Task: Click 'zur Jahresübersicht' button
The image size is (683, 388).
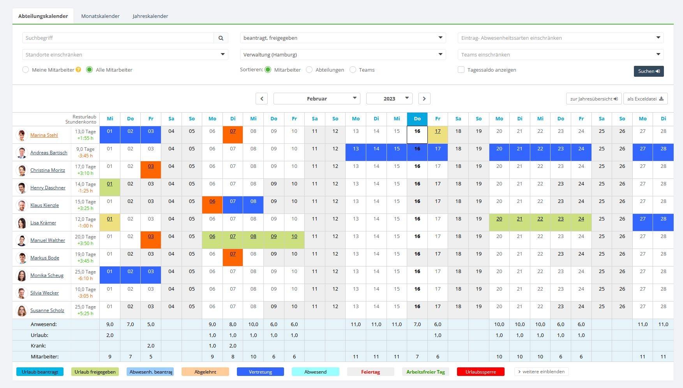Action: click(x=594, y=99)
